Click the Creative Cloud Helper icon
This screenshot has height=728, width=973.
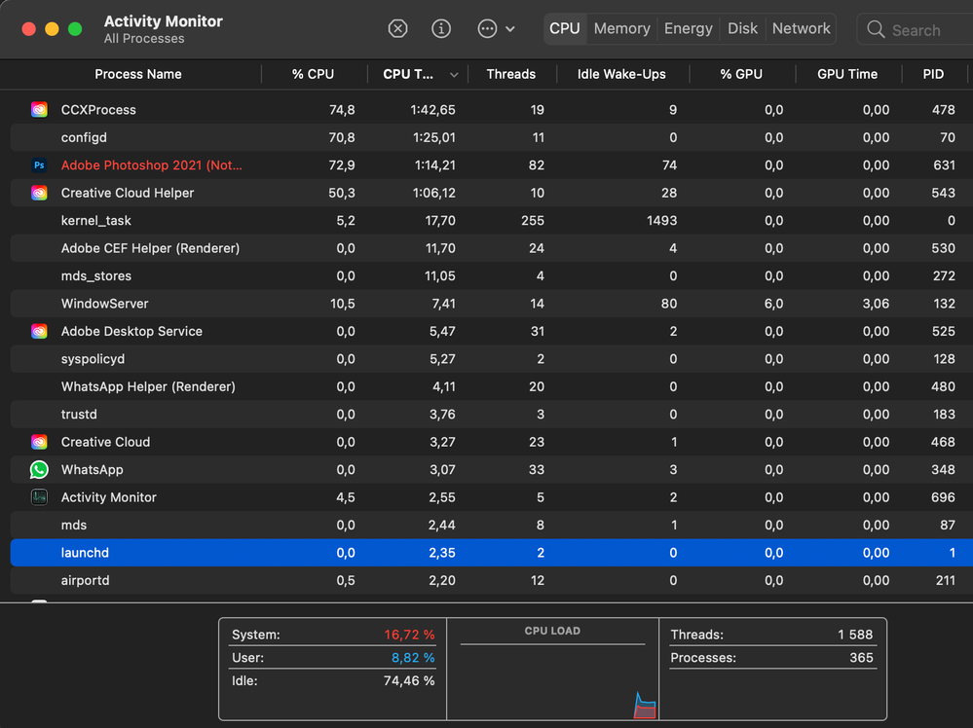pyautogui.click(x=39, y=193)
